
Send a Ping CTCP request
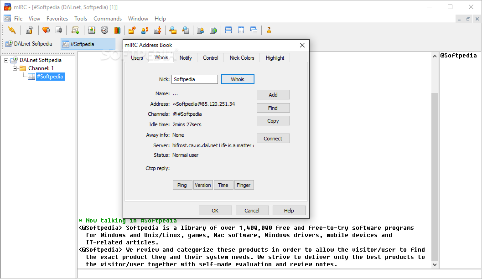coord(182,185)
